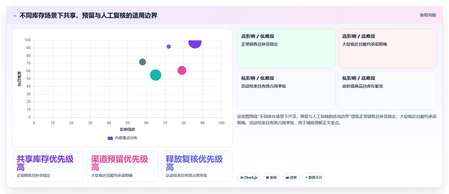This screenshot has height=194, width=449.
Task: Click the 正常销售且补货稳定 text in green card
Action: 260,44
